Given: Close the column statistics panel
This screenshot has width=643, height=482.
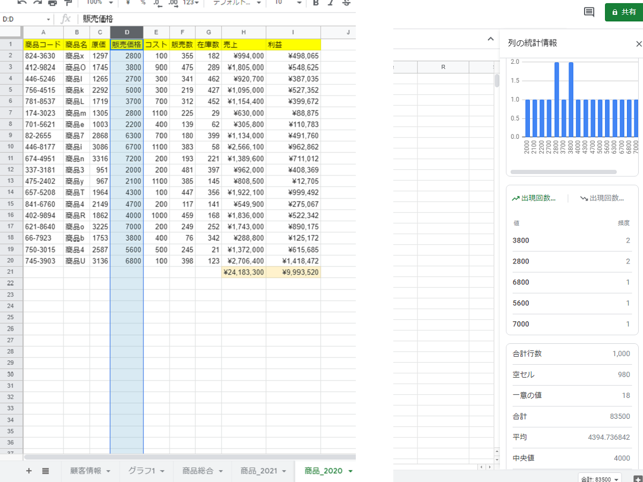Looking at the screenshot, I should click(638, 44).
